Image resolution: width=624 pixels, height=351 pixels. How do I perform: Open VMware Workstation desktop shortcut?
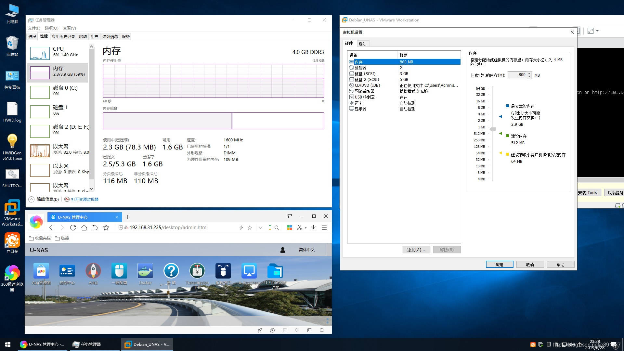[x=12, y=213]
